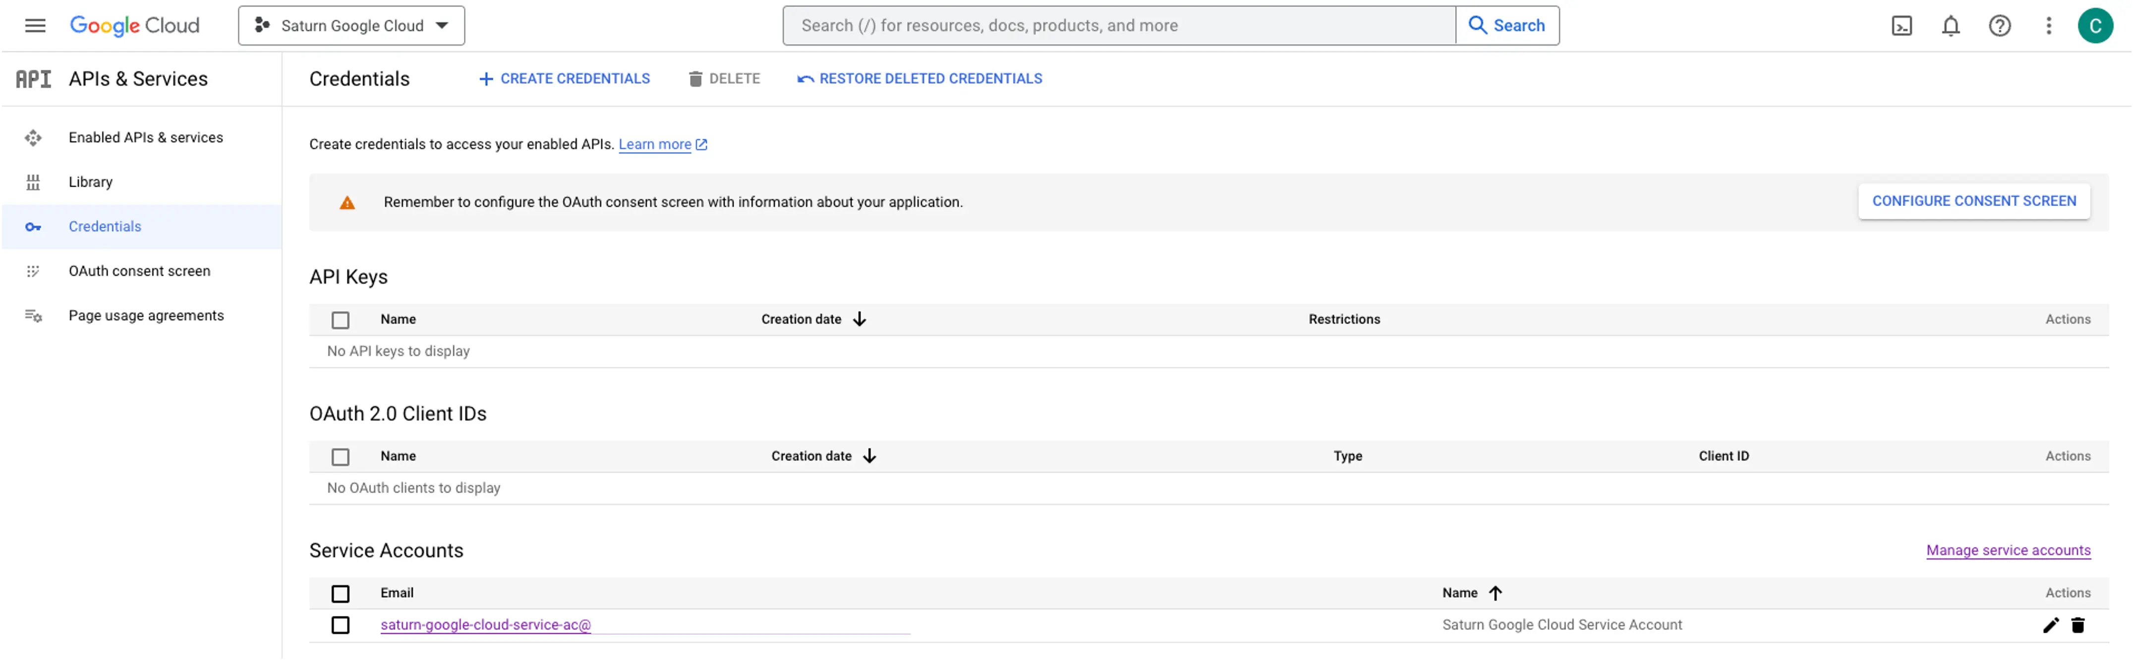Open the Saturn Google Cloud project dropdown
The height and width of the screenshot is (660, 2133).
pos(351,26)
